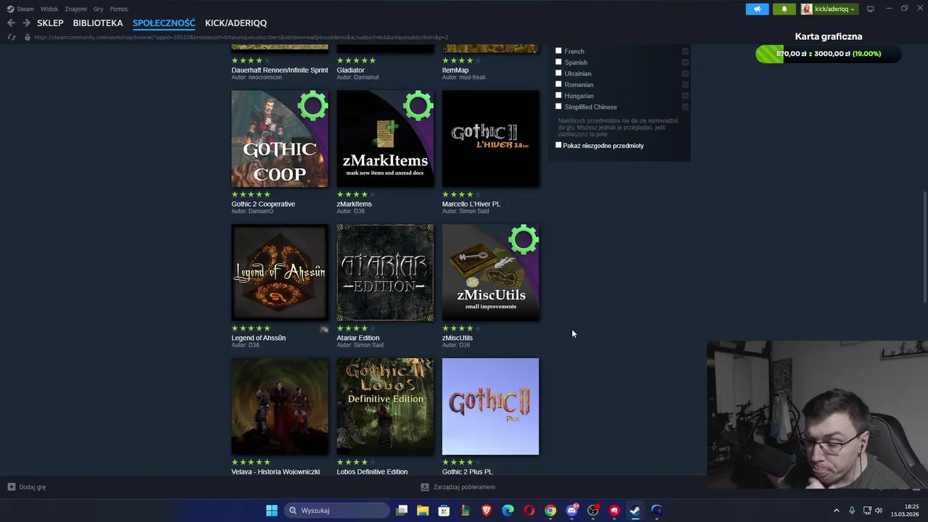Image resolution: width=928 pixels, height=522 pixels.
Task: Open the red app icon beside Steam in the taskbar
Action: pos(614,510)
